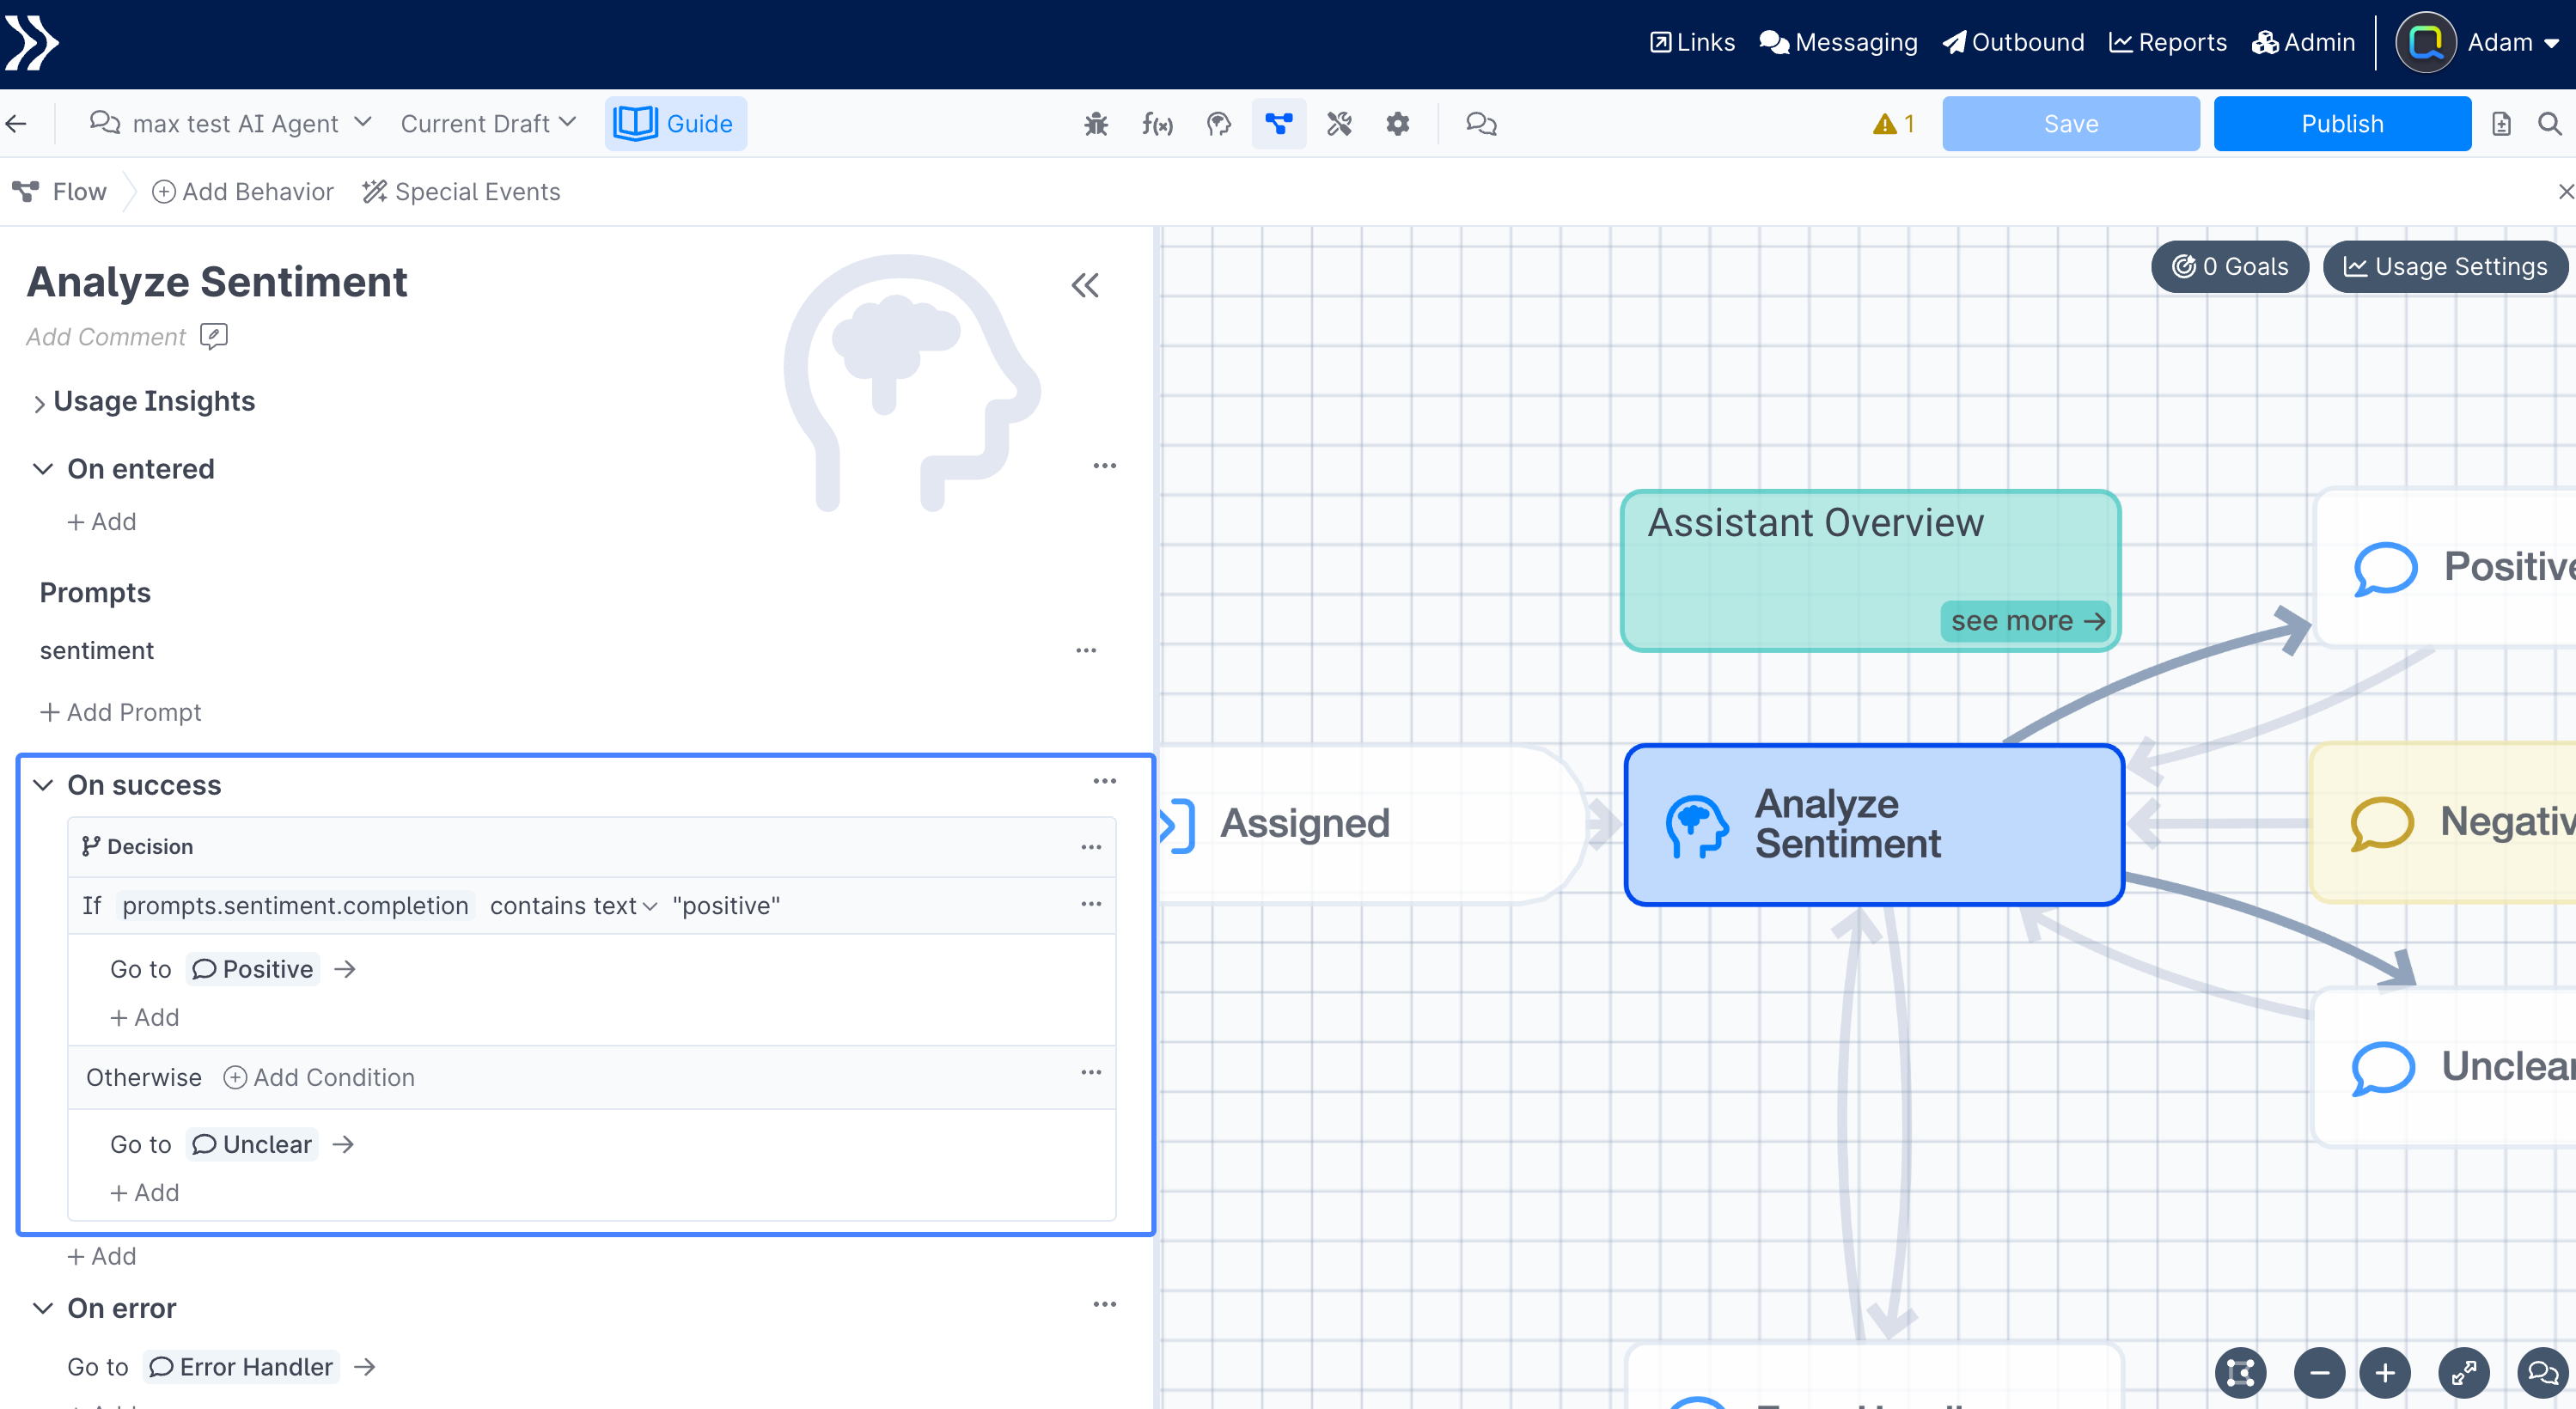The width and height of the screenshot is (2576, 1409).
Task: Open ellipsis menu for the If condition
Action: (x=1091, y=904)
